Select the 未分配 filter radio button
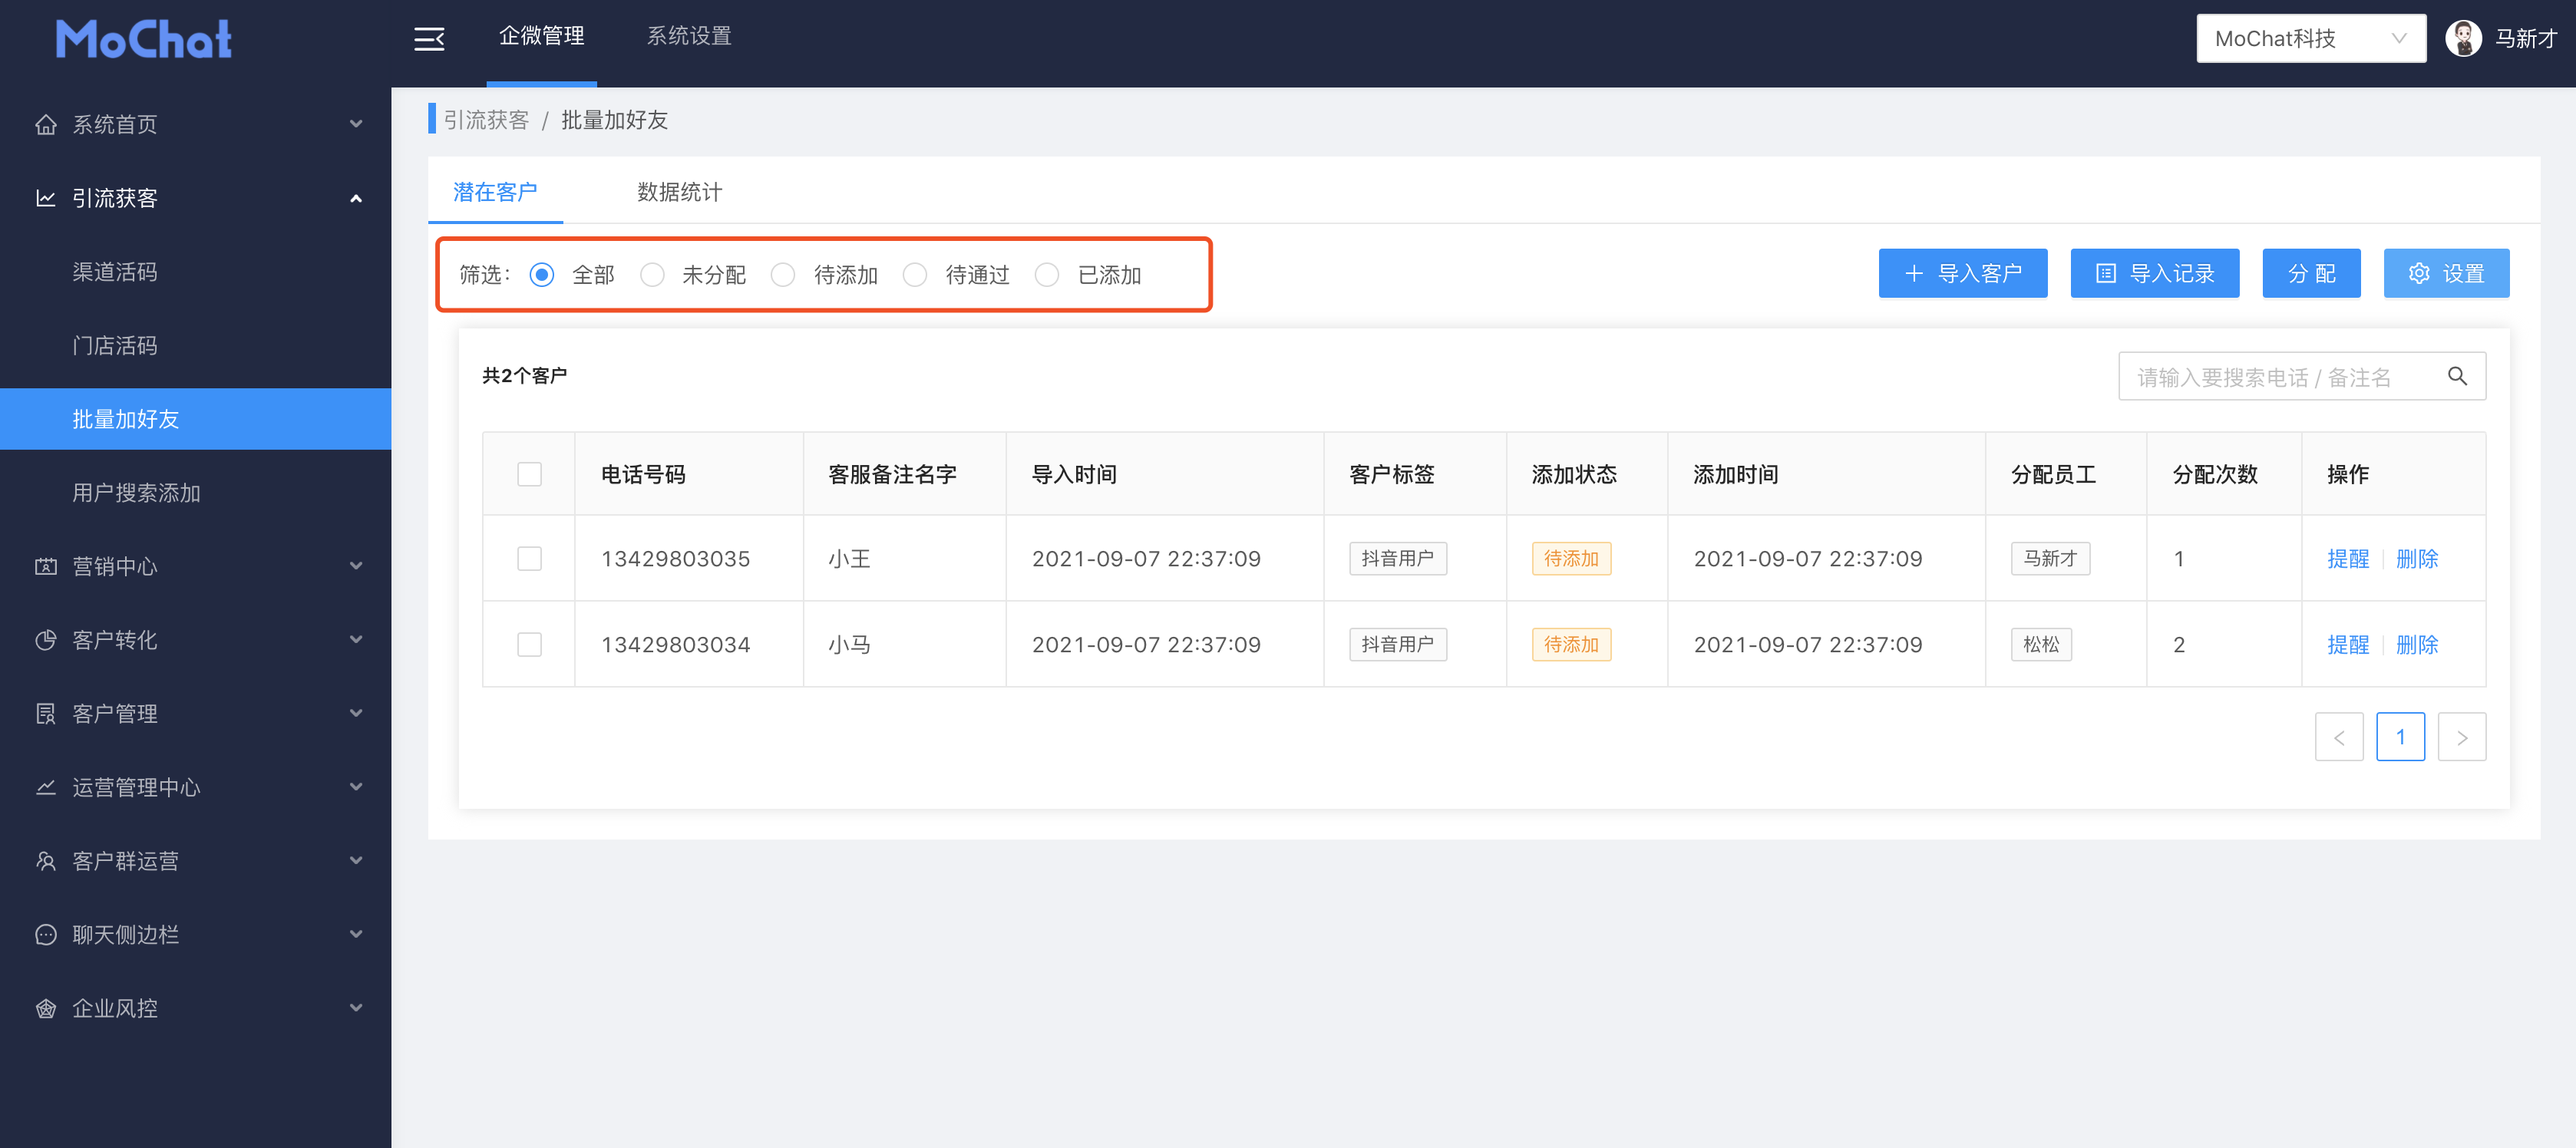Screen dimensions: 2576x1148 652,275
